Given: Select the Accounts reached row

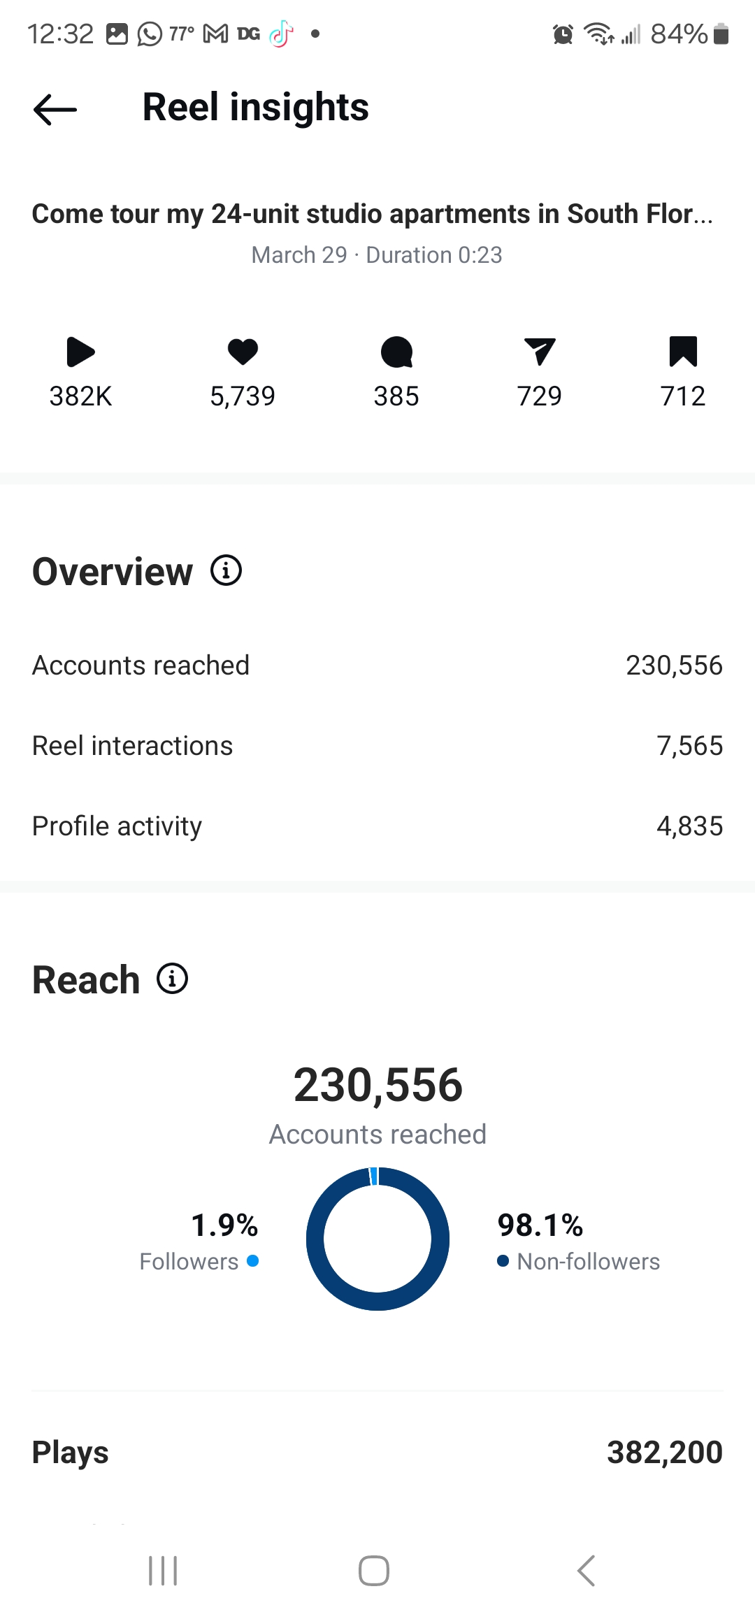Looking at the screenshot, I should [x=377, y=665].
